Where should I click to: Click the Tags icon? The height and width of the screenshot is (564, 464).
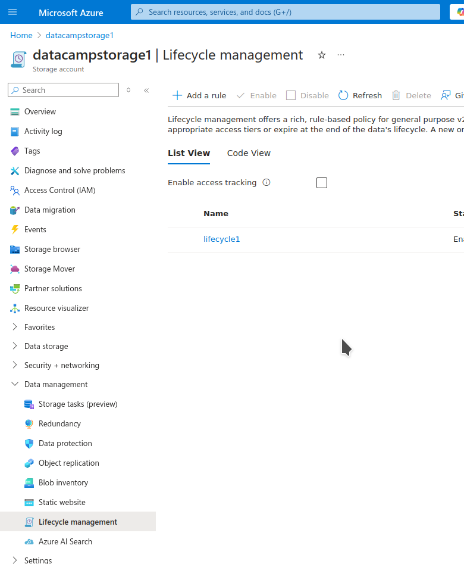tap(15, 151)
